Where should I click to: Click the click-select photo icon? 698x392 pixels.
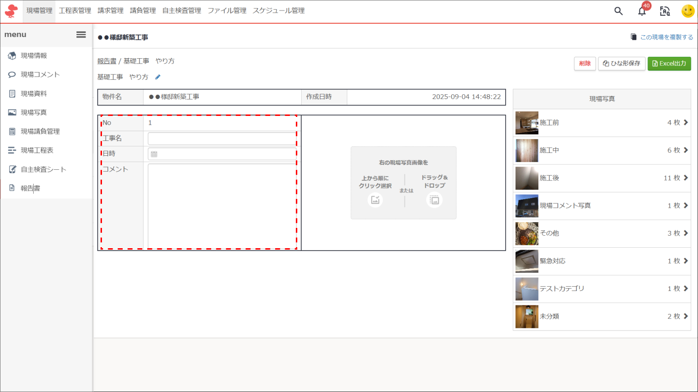pos(375,200)
